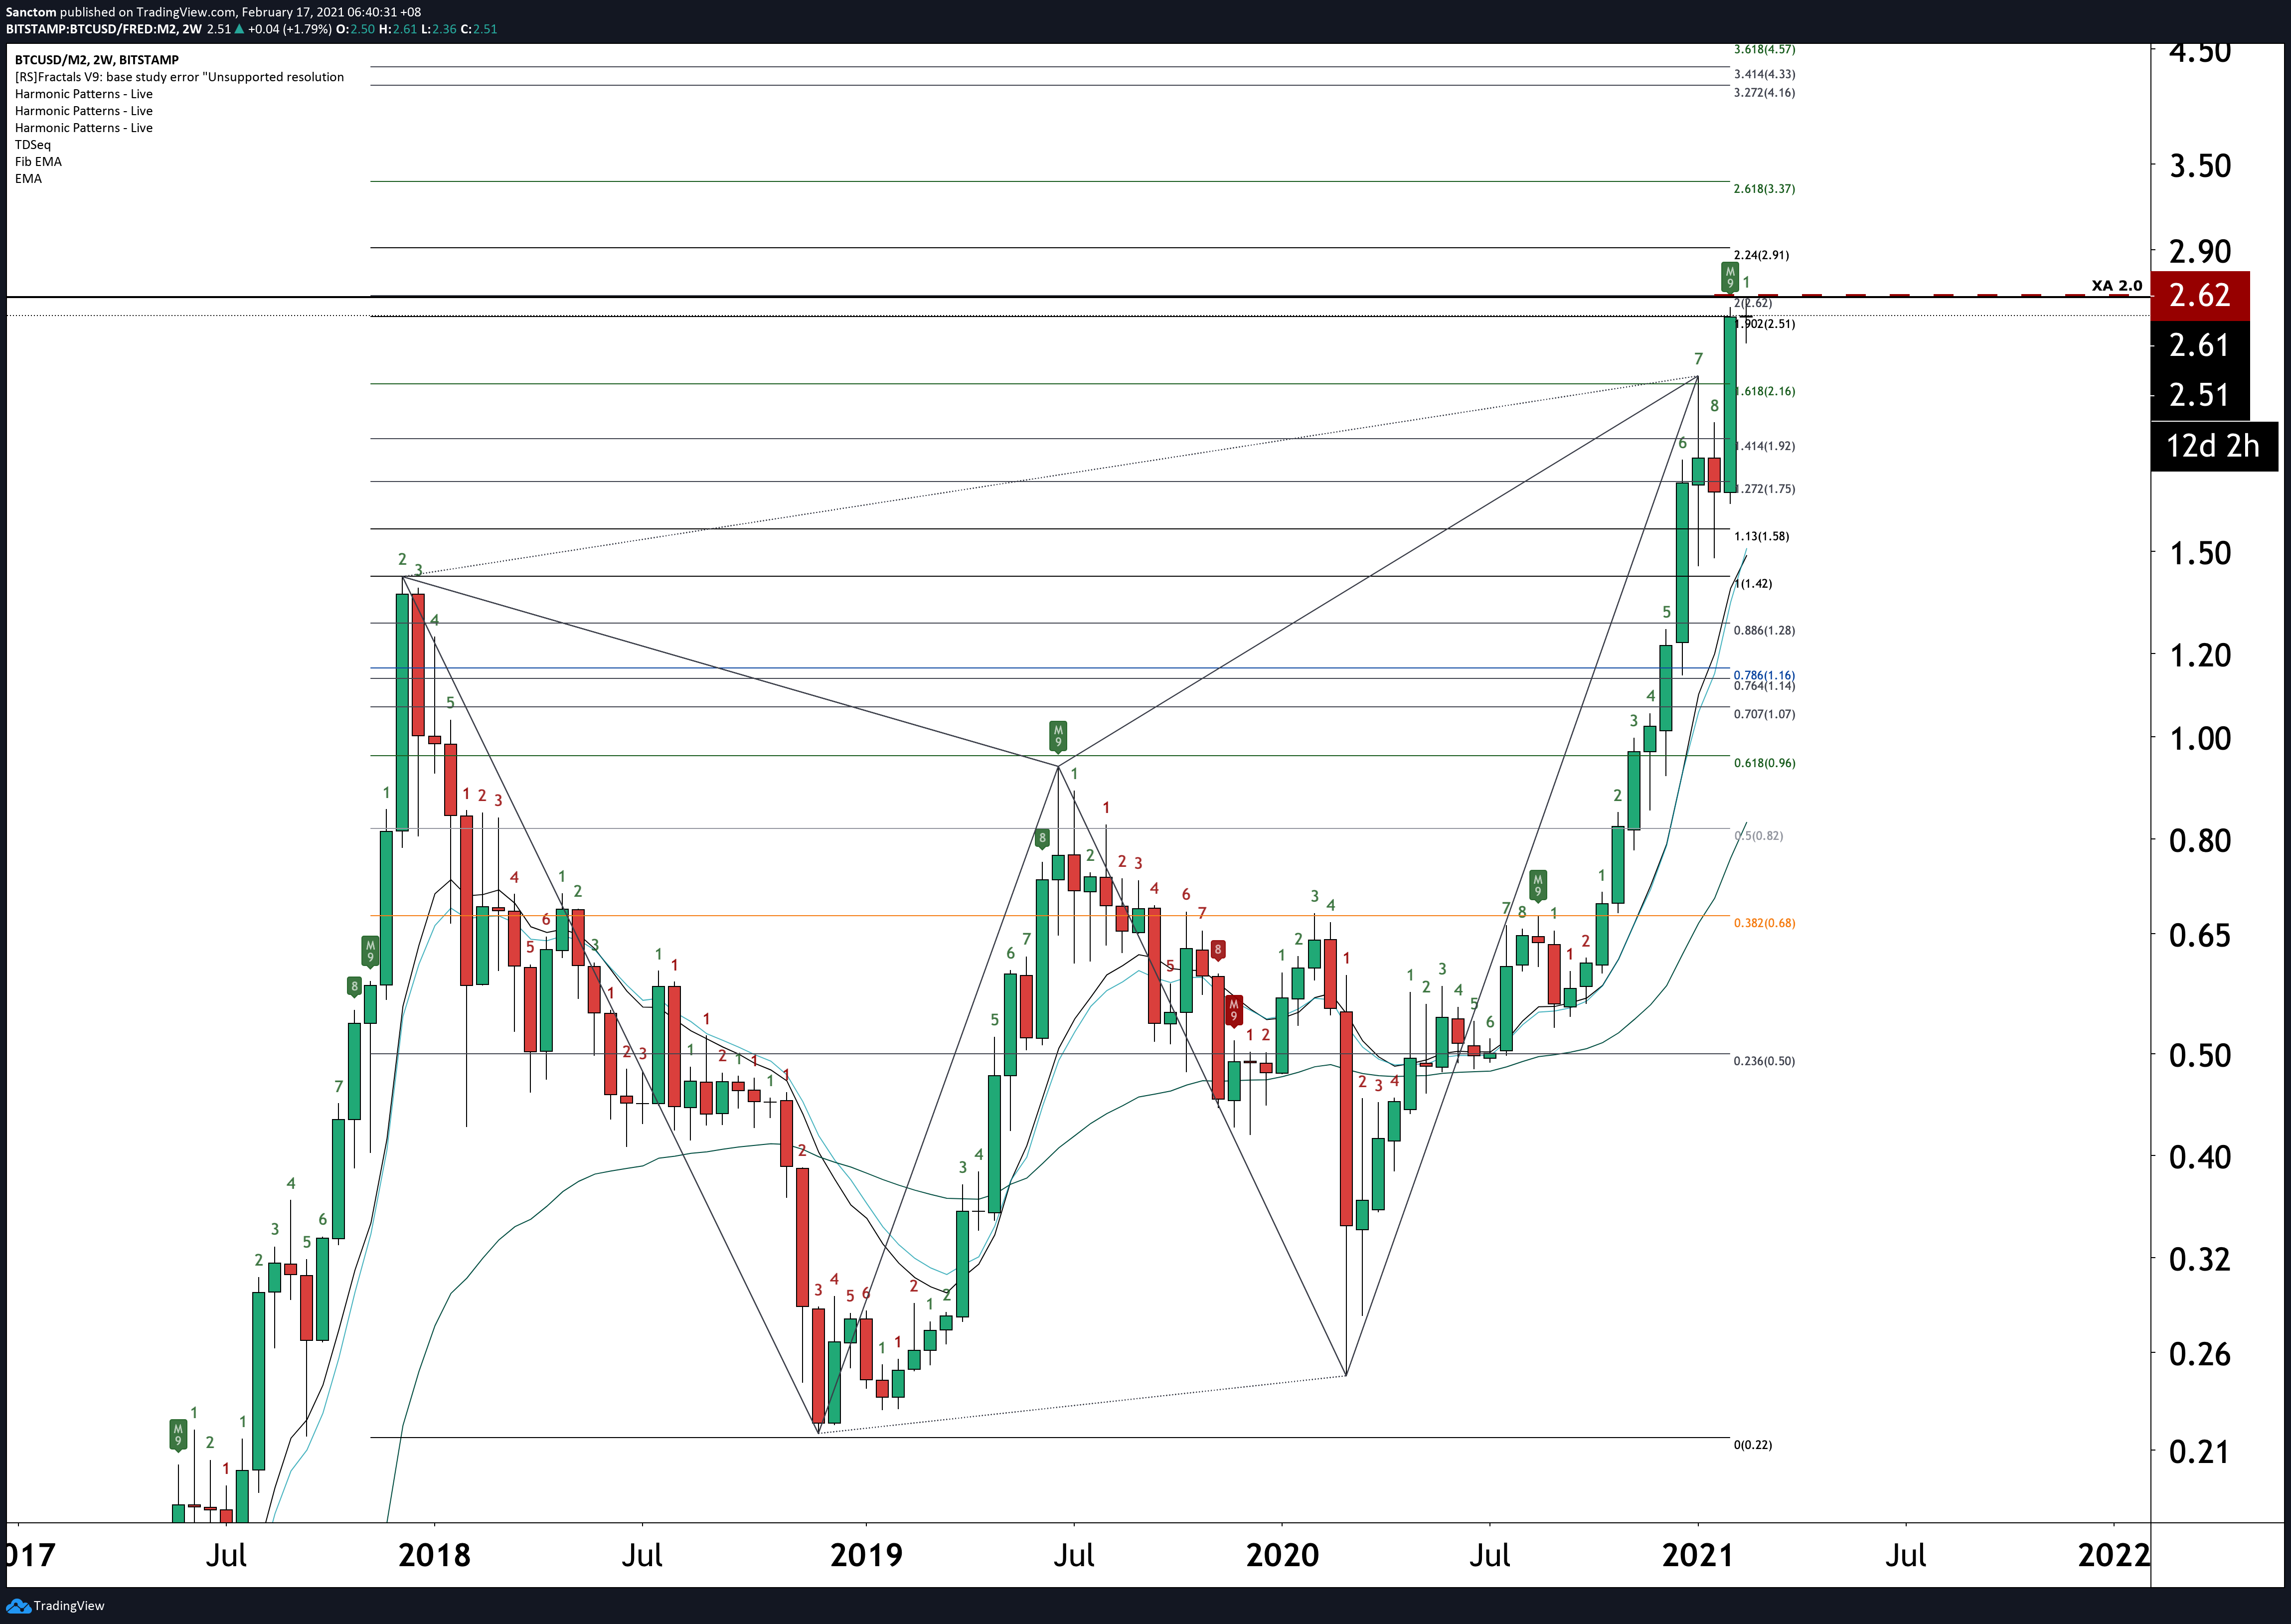
Task: Click the 0.80 price axis tick
Action: point(2199,840)
